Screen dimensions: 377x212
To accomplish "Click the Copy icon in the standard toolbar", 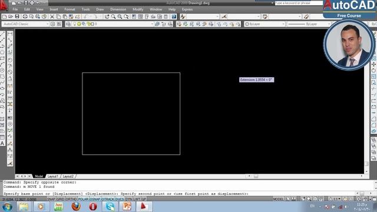I will [x=58, y=16].
